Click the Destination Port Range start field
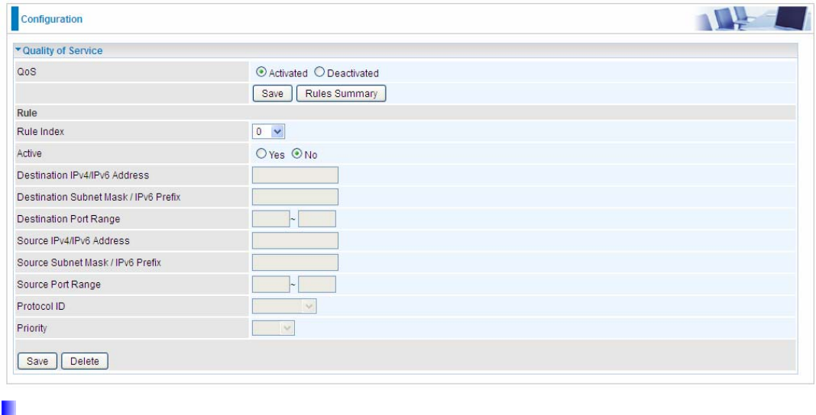The width and height of the screenshot is (816, 415). tap(270, 219)
